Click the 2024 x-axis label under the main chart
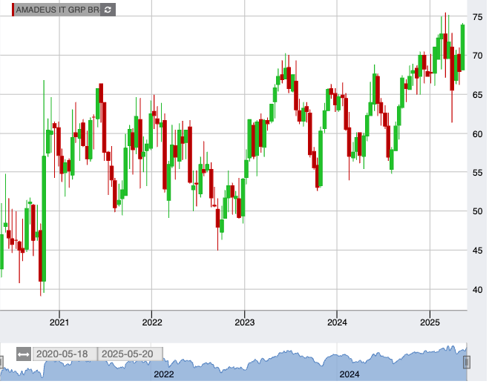489x384 pixels. tap(337, 322)
